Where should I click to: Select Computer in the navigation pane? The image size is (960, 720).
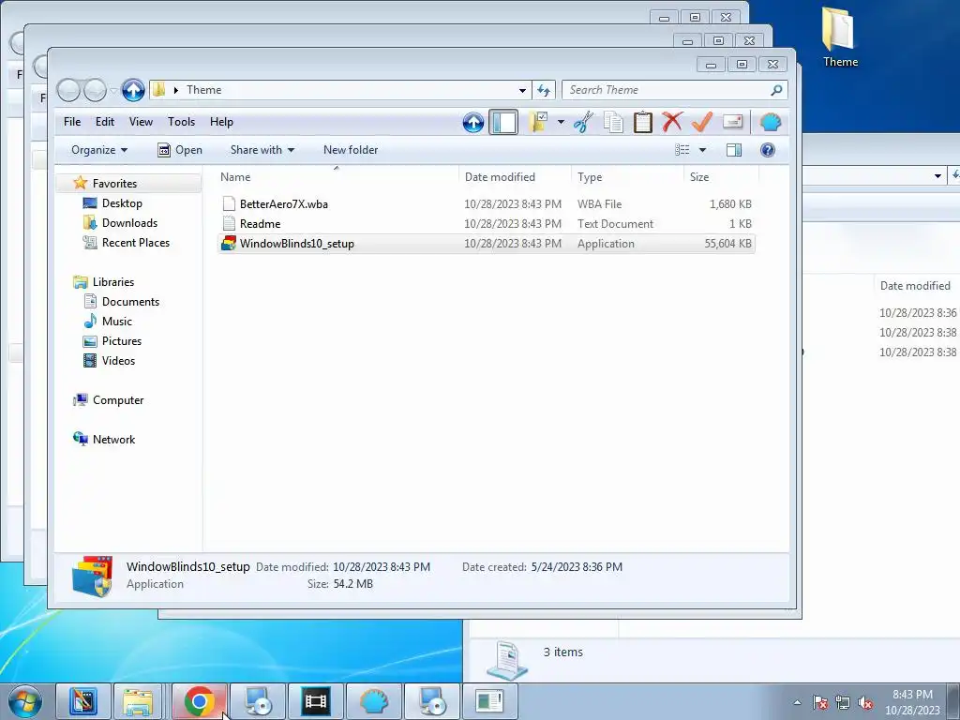point(118,400)
